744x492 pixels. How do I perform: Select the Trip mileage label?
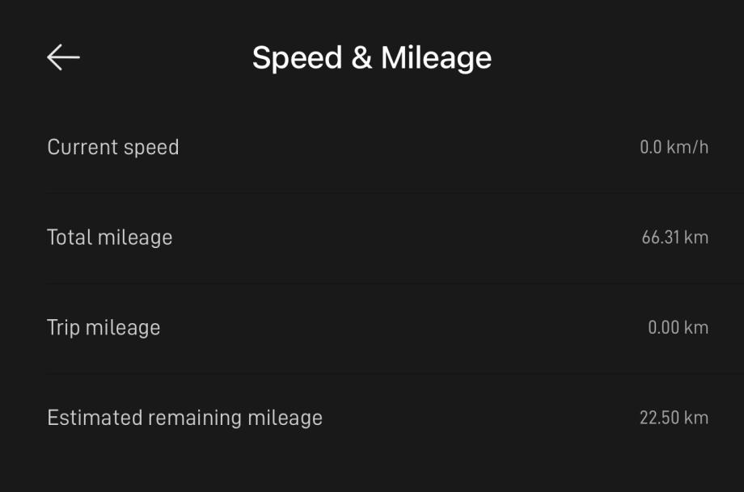(x=104, y=328)
